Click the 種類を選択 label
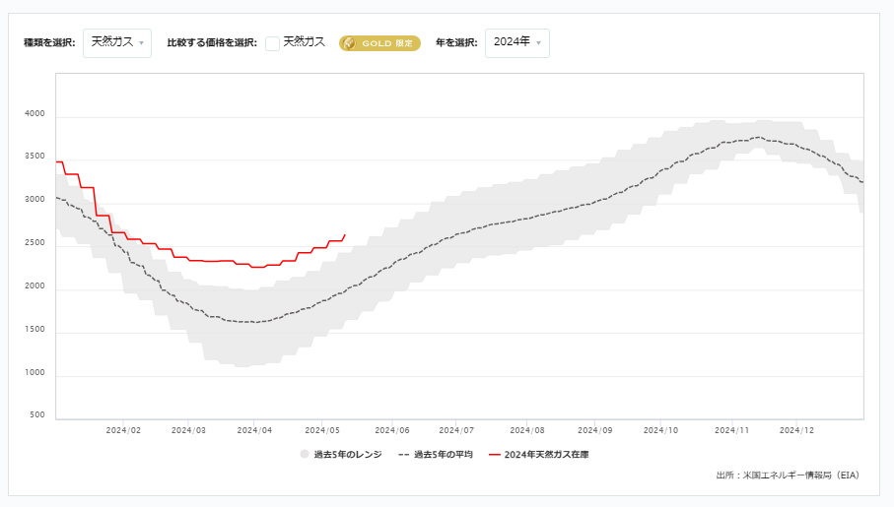 click(x=49, y=43)
